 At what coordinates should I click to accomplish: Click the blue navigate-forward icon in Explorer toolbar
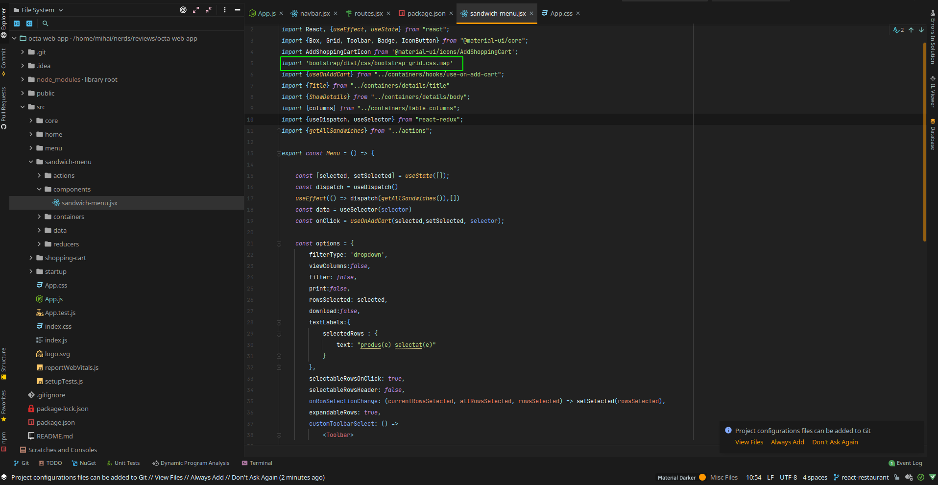(x=17, y=24)
